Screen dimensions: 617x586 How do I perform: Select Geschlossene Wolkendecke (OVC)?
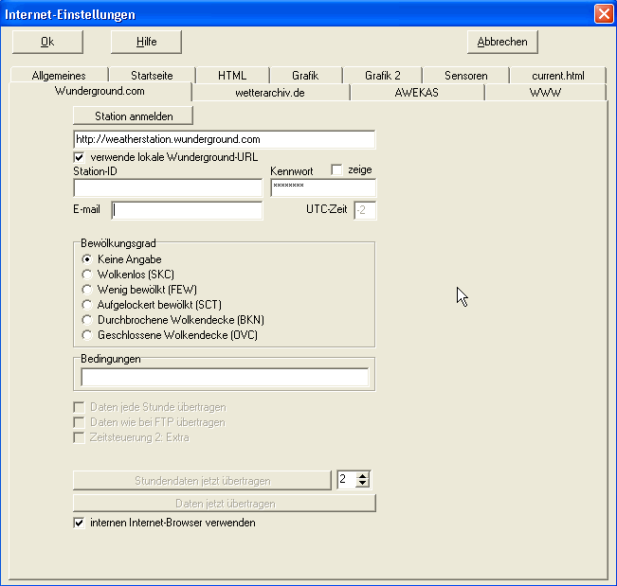pyautogui.click(x=87, y=335)
